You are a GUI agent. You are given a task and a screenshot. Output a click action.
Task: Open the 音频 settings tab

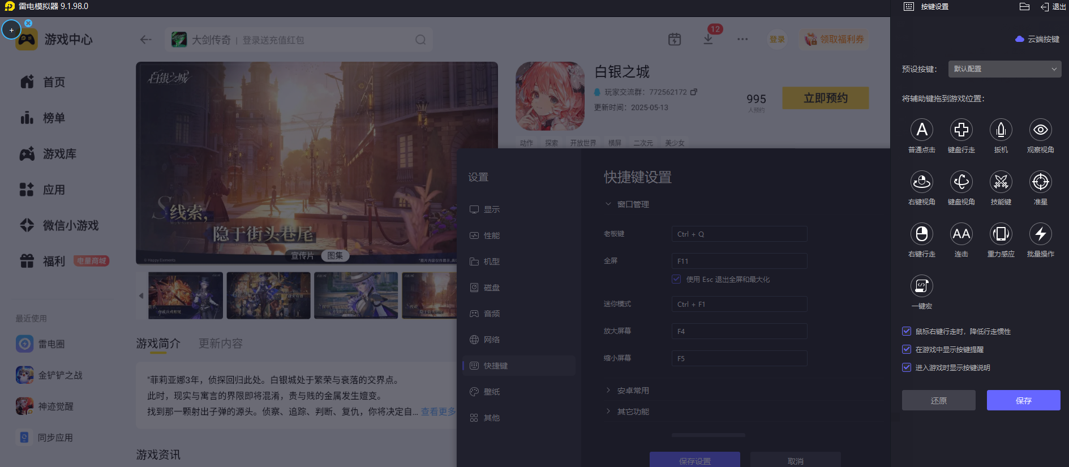[519, 314]
